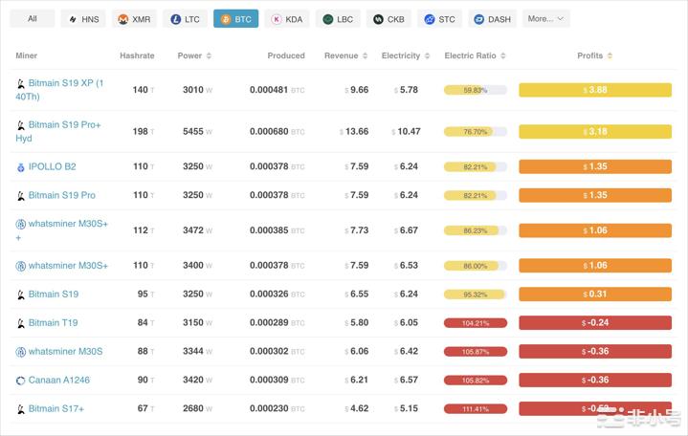Image resolution: width=688 pixels, height=436 pixels.
Task: Select the LTC coin filter tab
Action: click(x=186, y=19)
